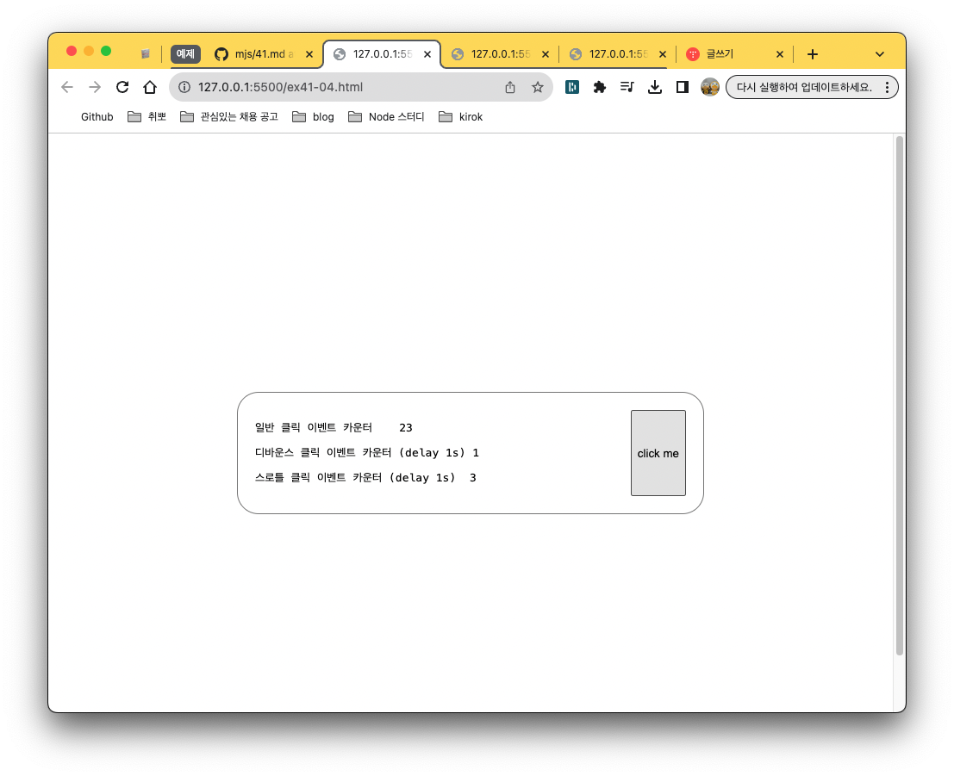Screen dimensions: 954x776
Task: View site information icon in address bar
Action: click(x=184, y=87)
